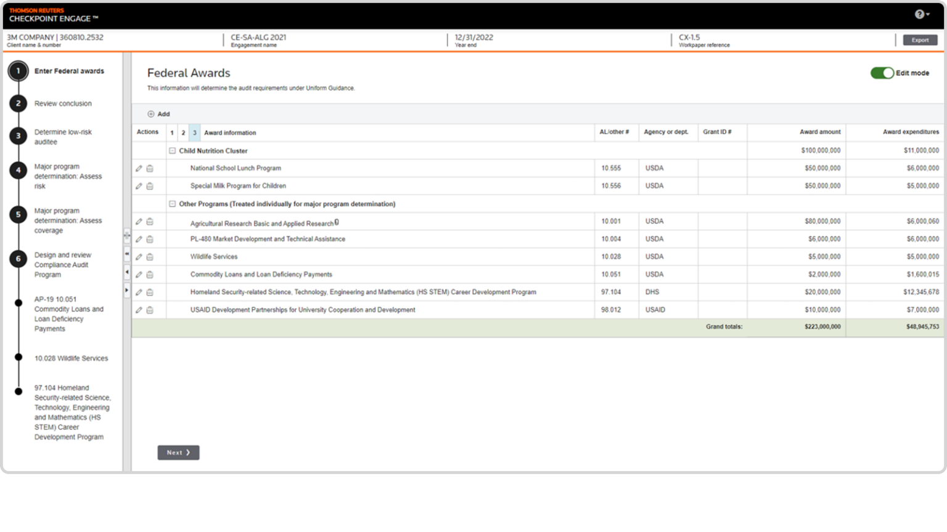947x532 pixels.
Task: Open Determine low-risk auditee step
Action: (63, 137)
